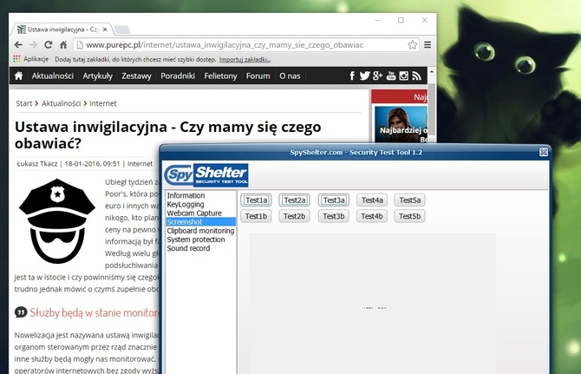581x374 pixels.
Task: Open the Google Plus icon link
Action: pyautogui.click(x=377, y=76)
